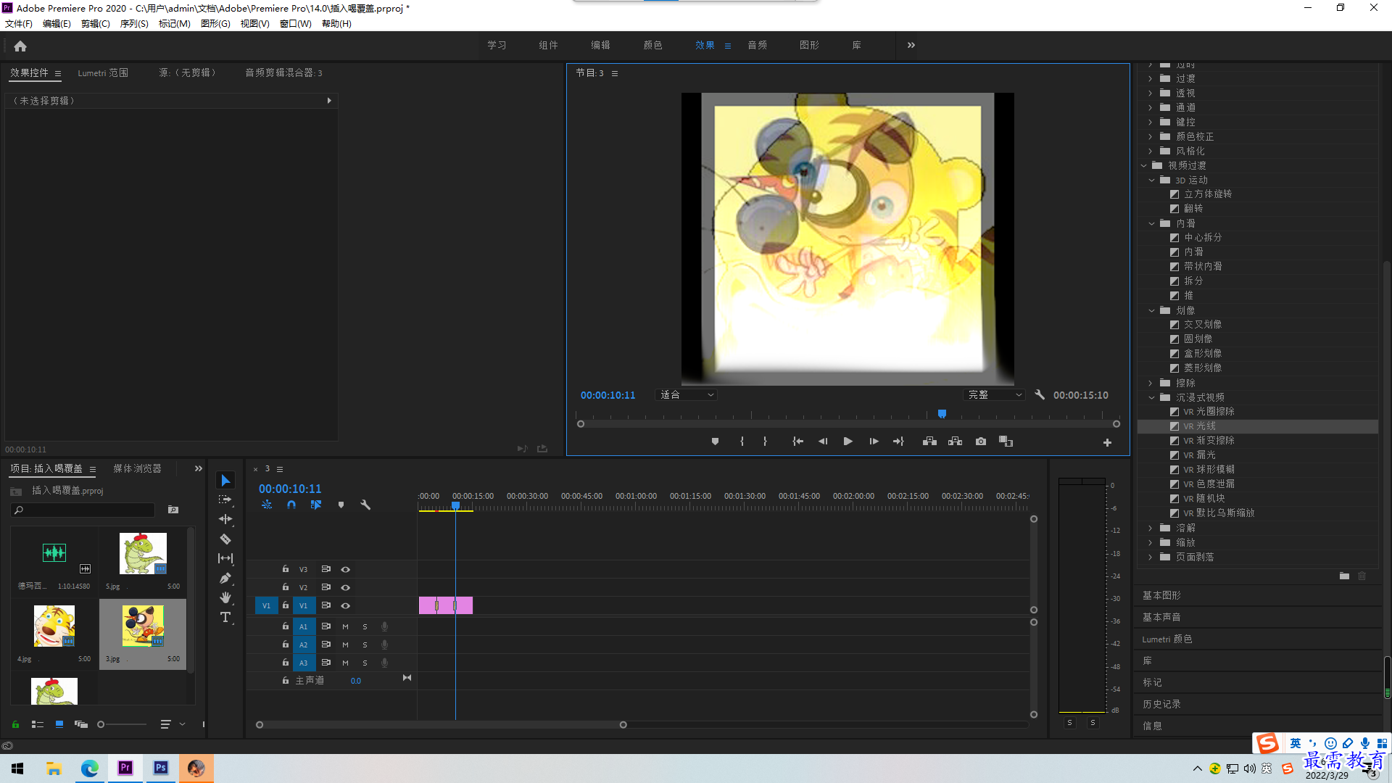
Task: Click the Lift button
Action: click(929, 442)
